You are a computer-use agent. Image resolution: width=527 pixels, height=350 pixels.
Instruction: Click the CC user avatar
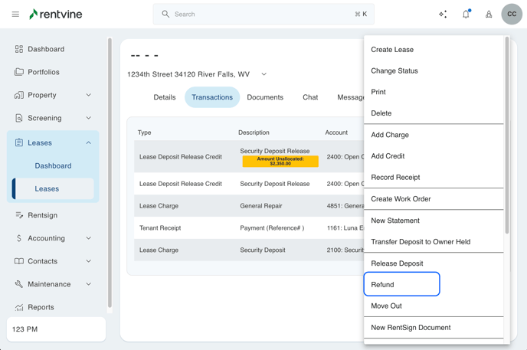(x=512, y=14)
